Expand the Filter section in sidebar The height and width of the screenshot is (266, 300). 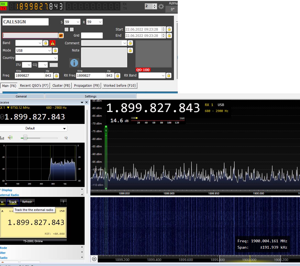[x=82, y=252]
